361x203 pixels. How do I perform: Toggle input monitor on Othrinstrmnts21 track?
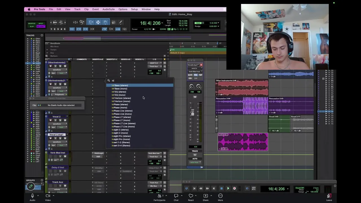click(x=55, y=84)
